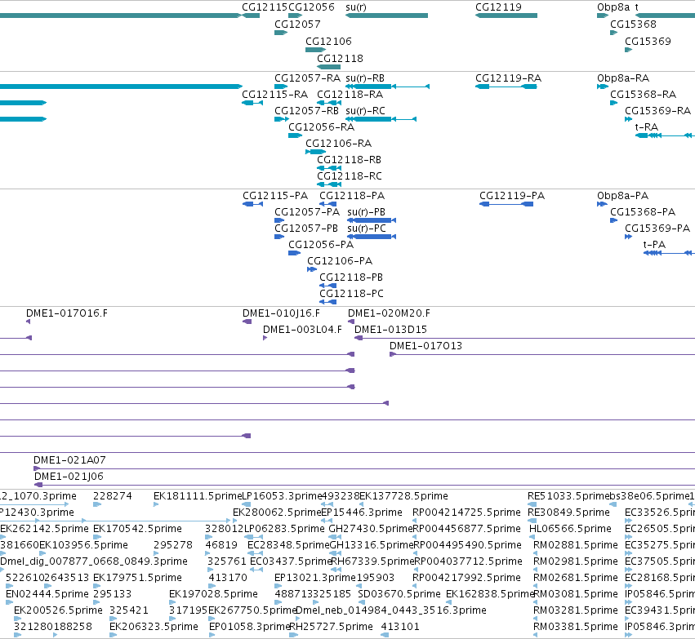The width and height of the screenshot is (695, 639).
Task: Select protein CG12118-PB
Action: (351, 278)
